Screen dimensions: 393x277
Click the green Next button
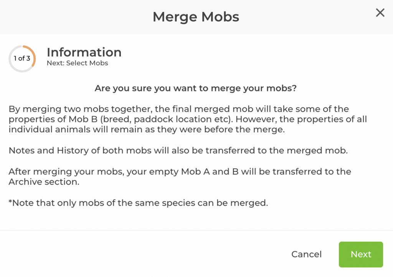tap(361, 254)
